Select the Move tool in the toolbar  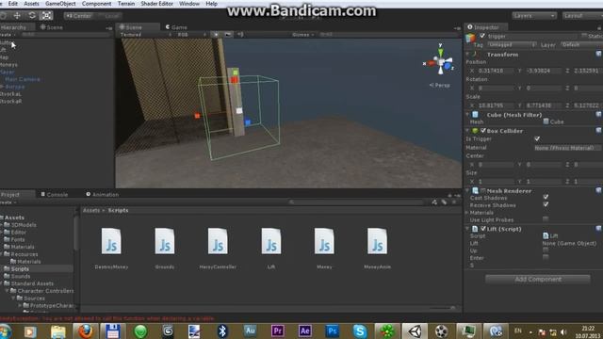click(x=17, y=15)
